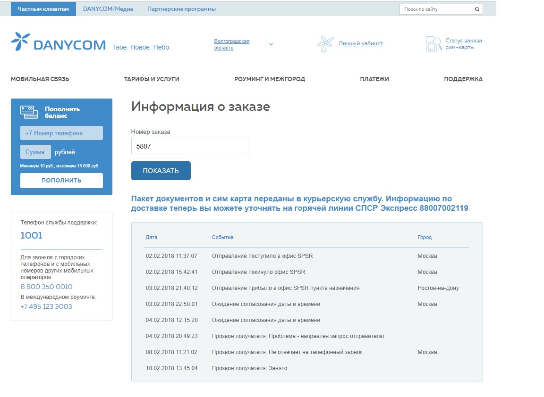This screenshot has width=544, height=397.
Task: Click the date 04.02.2018 20:49:23
Action: [x=172, y=336]
